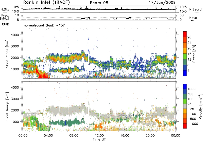The image size is (203, 141).
Task: Click the '-500' Velocity colorbar label
Action: (x=192, y=119)
